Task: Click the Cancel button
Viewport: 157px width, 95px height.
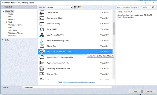Action: pyautogui.click(x=149, y=91)
